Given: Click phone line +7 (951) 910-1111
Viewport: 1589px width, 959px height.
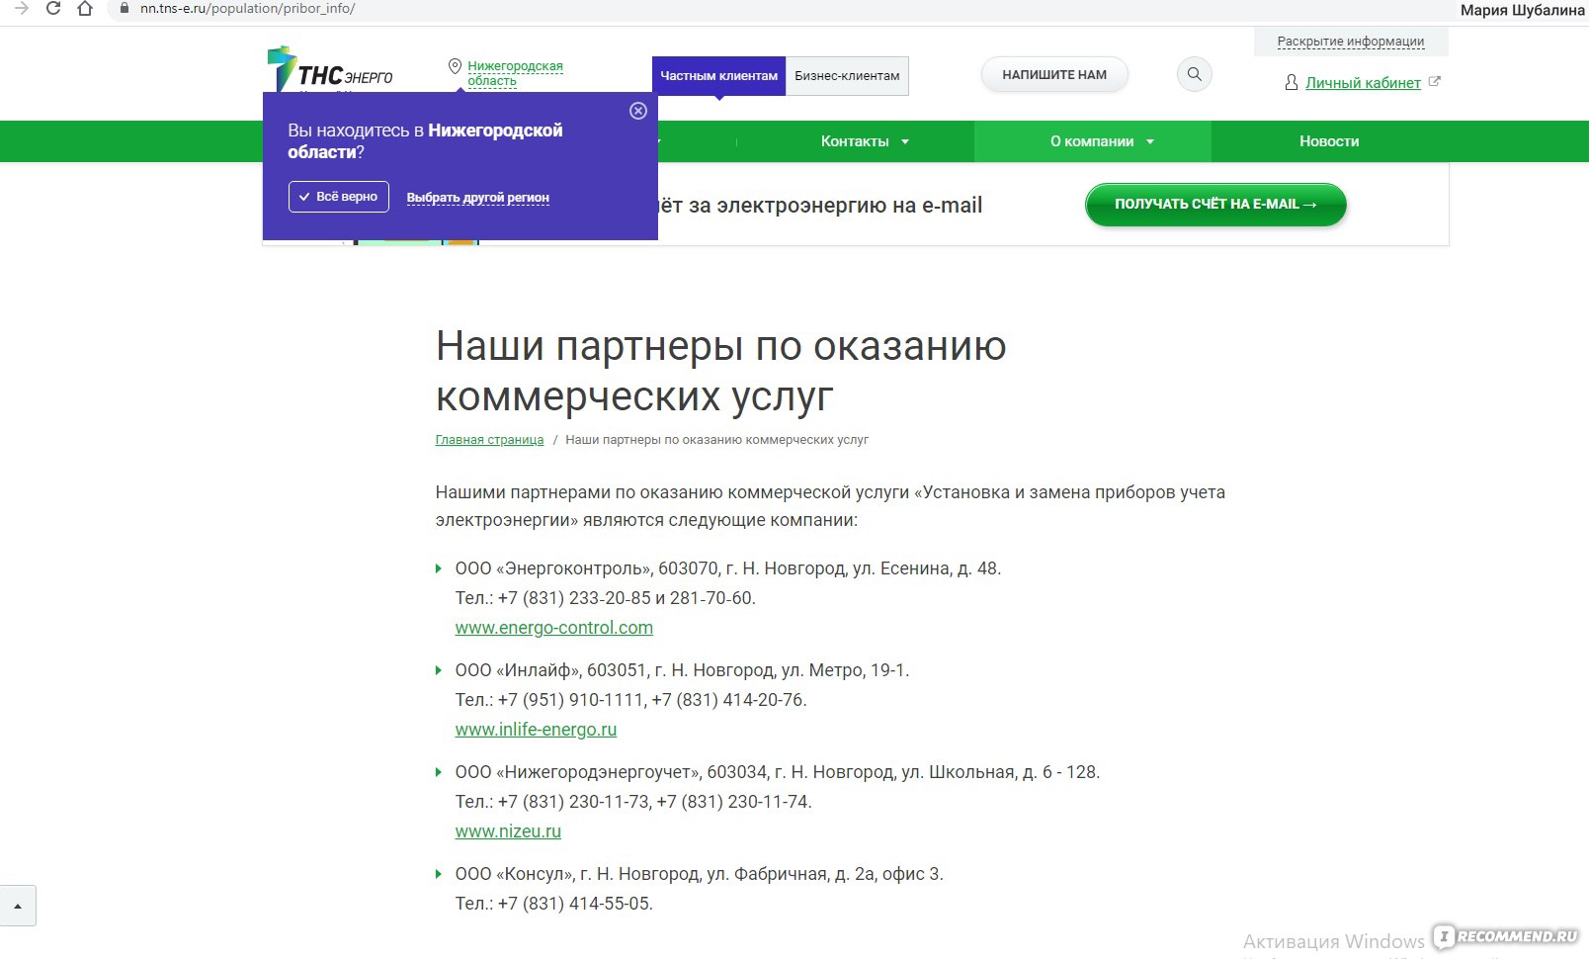Looking at the screenshot, I should click(630, 700).
